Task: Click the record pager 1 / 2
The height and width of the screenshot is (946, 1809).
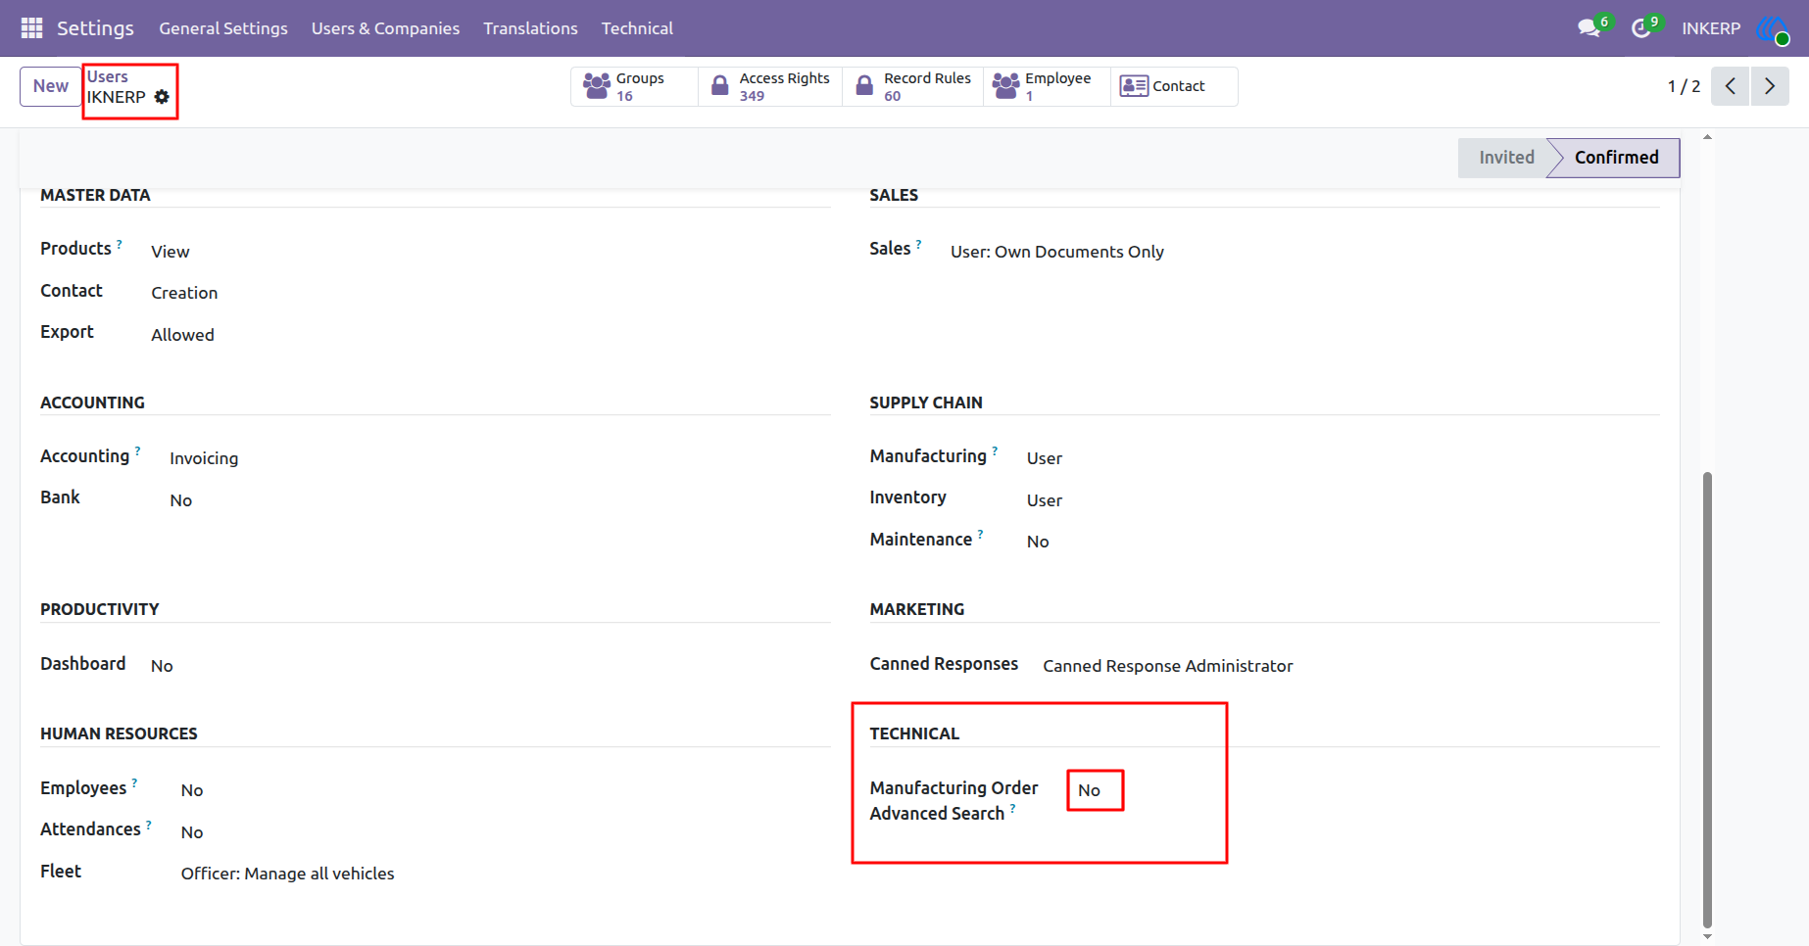Action: (x=1684, y=86)
